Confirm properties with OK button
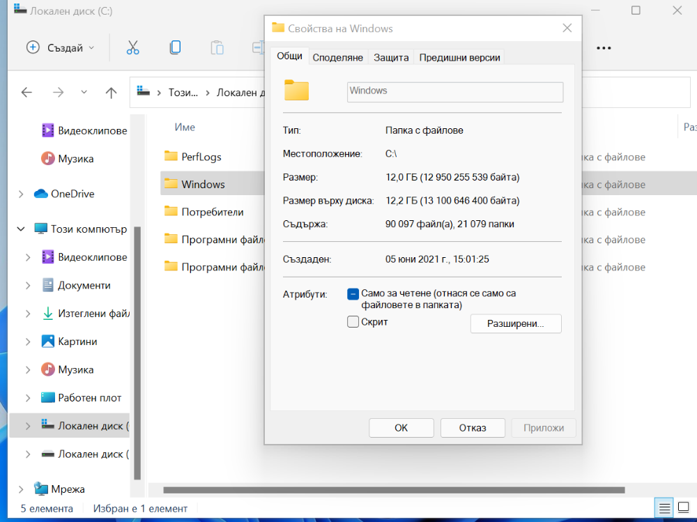The width and height of the screenshot is (697, 522). 401,428
